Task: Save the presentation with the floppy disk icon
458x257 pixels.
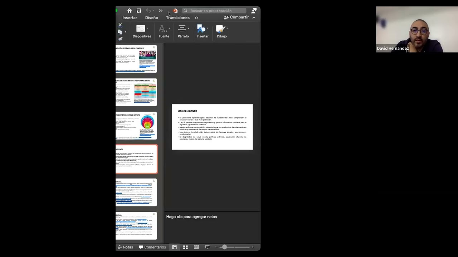Action: (x=139, y=11)
